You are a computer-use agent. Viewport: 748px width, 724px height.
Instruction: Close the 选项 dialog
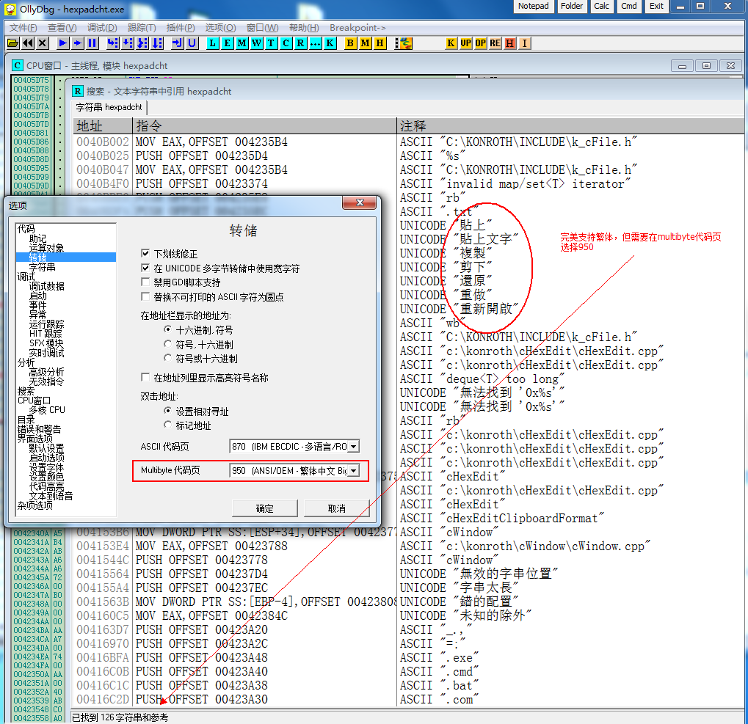pos(360,202)
